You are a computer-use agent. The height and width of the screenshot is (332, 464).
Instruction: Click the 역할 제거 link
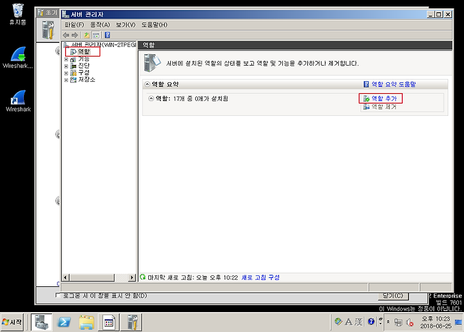[384, 107]
